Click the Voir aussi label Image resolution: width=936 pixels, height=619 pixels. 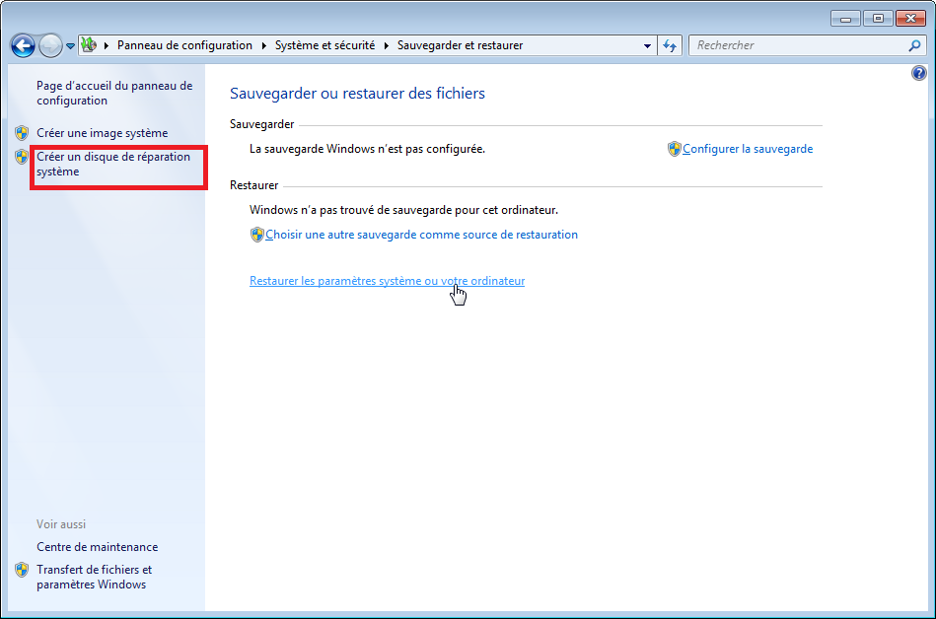pyautogui.click(x=61, y=524)
